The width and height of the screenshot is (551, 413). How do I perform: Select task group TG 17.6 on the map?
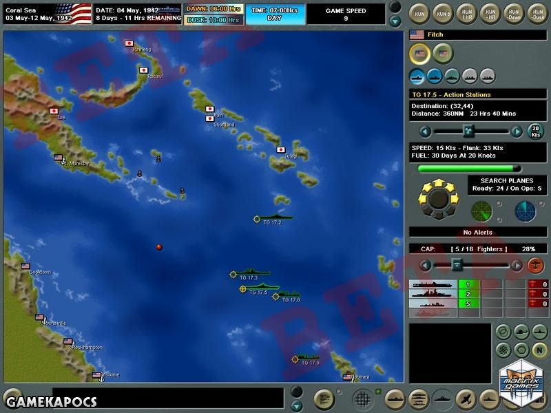coord(287,297)
